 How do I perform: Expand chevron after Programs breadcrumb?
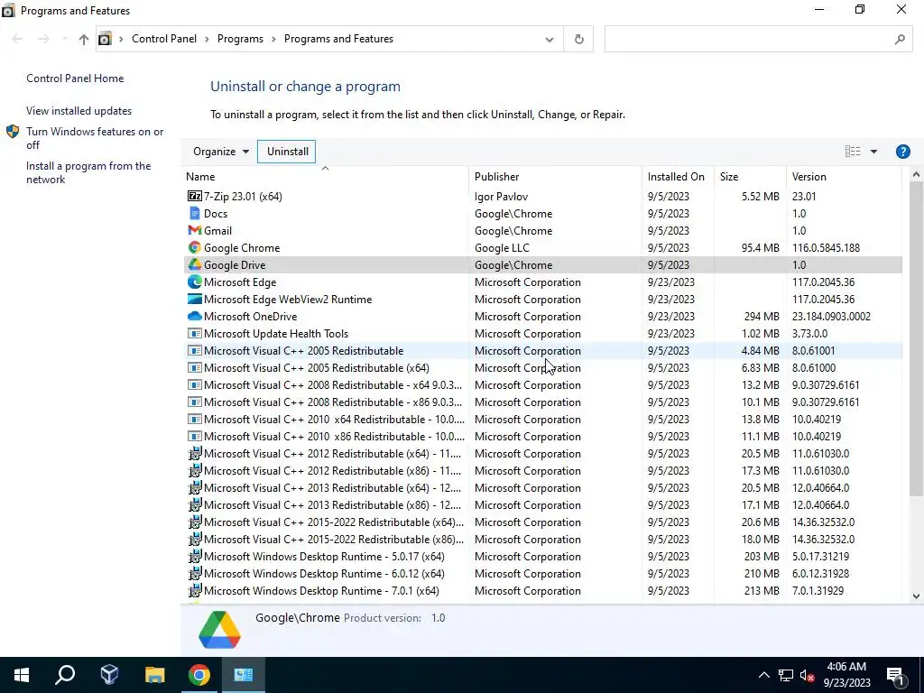(274, 39)
